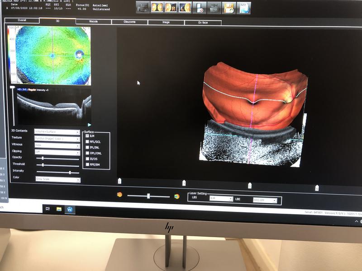Click the cyan play arrow below B-scan

pyautogui.click(x=89, y=124)
